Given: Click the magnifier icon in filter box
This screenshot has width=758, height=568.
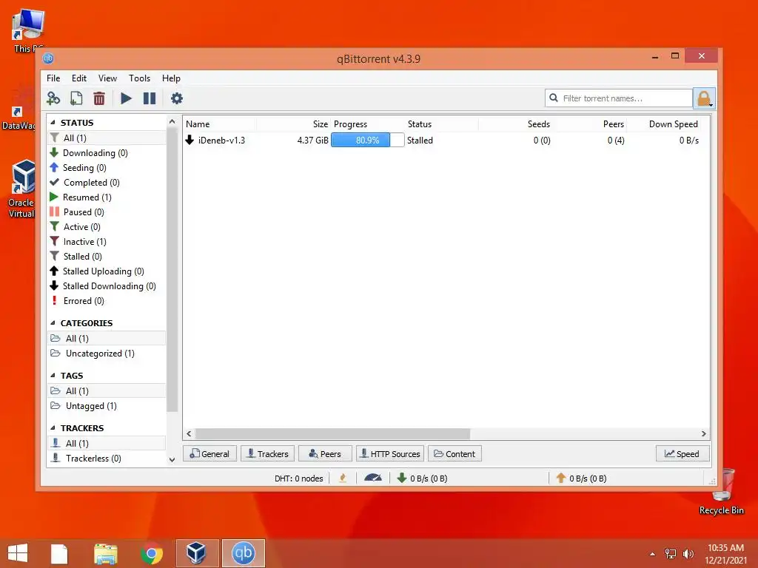Looking at the screenshot, I should point(554,98).
